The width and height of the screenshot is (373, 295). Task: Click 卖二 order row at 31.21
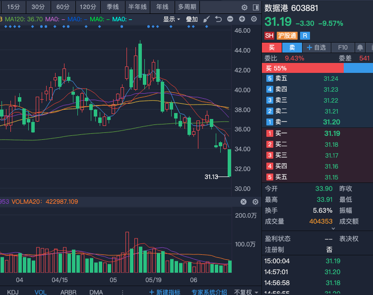[x=317, y=111]
